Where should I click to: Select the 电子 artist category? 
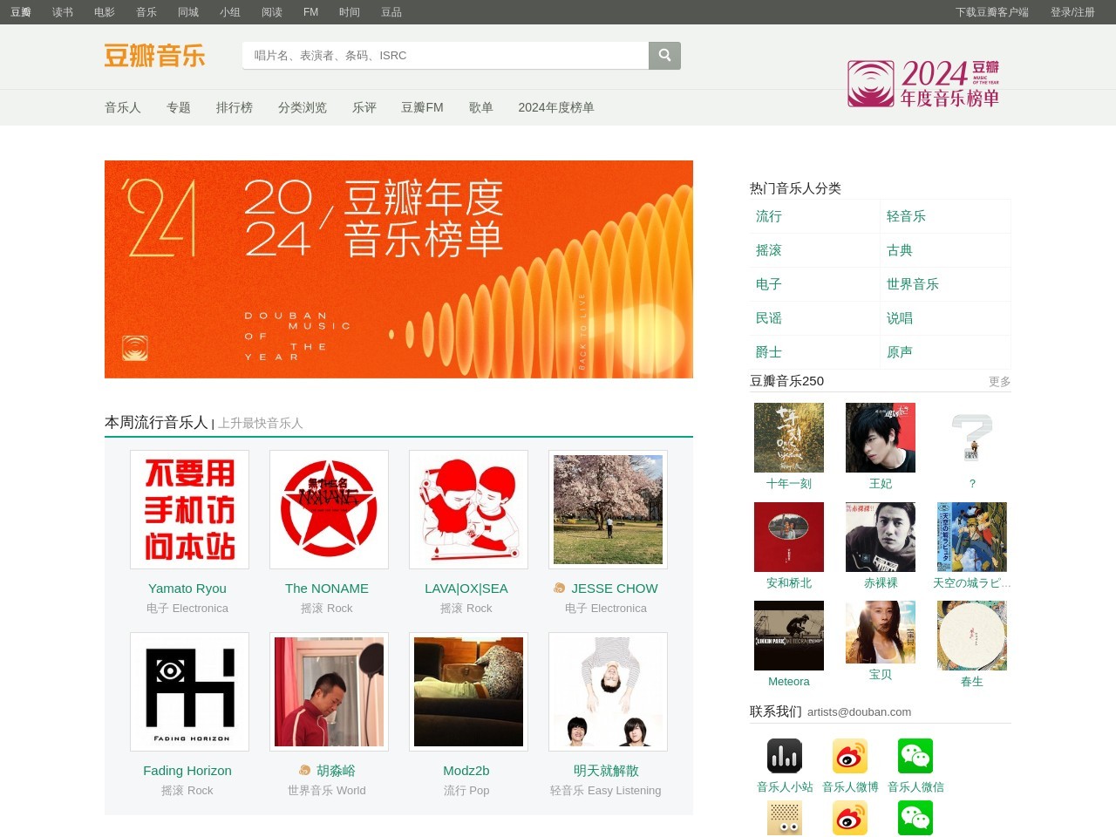click(769, 284)
